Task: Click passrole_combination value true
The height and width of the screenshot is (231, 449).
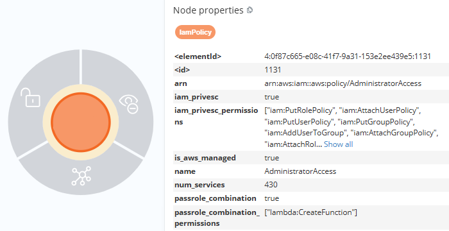Action: pos(272,198)
